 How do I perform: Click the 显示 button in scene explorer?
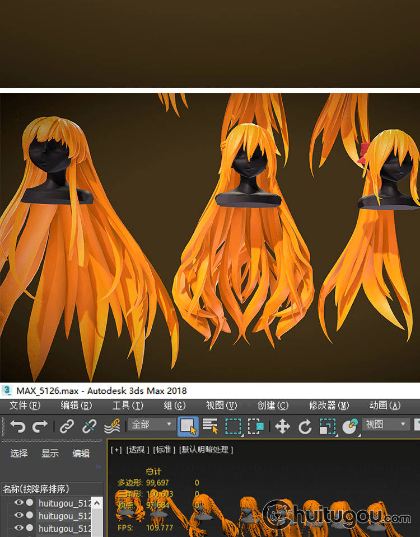tap(50, 453)
